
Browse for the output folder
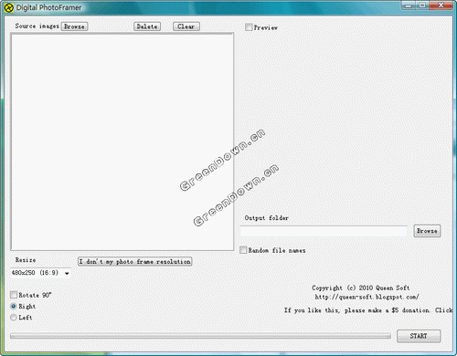427,231
